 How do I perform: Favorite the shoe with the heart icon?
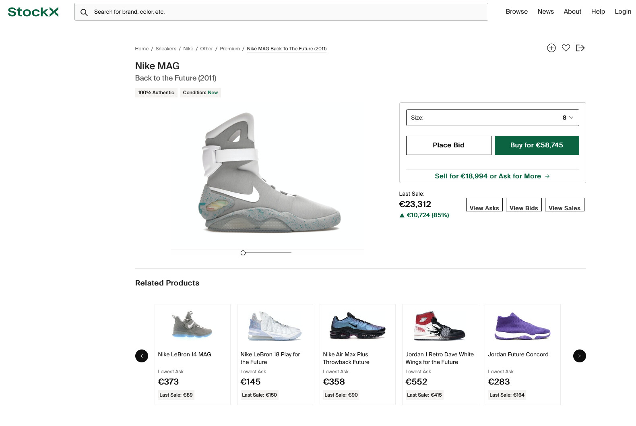point(566,48)
